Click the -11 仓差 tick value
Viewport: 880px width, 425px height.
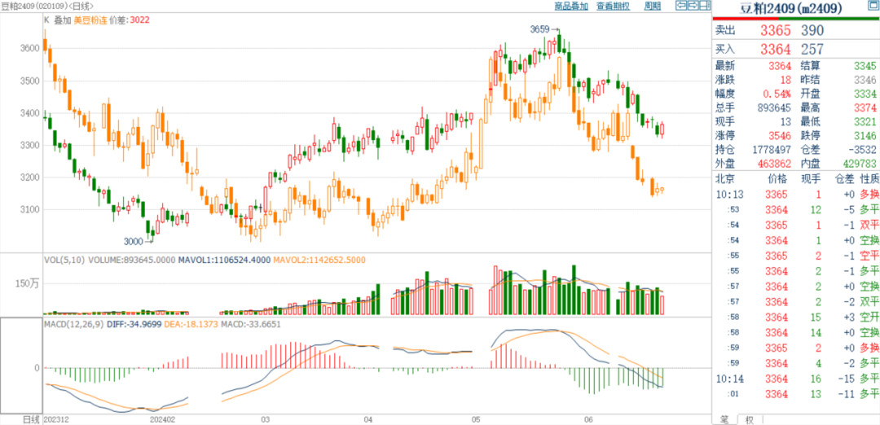point(846,394)
